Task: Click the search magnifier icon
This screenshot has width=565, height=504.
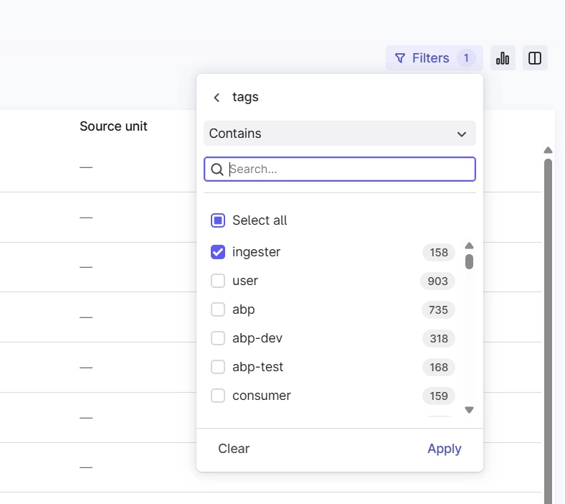Action: point(217,169)
